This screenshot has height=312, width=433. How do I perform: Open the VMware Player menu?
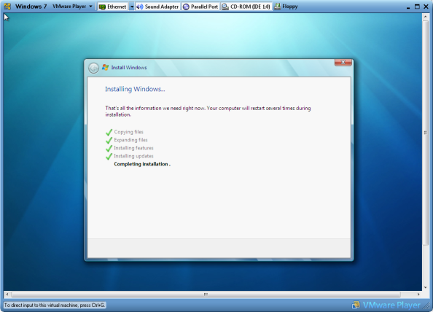coord(69,7)
